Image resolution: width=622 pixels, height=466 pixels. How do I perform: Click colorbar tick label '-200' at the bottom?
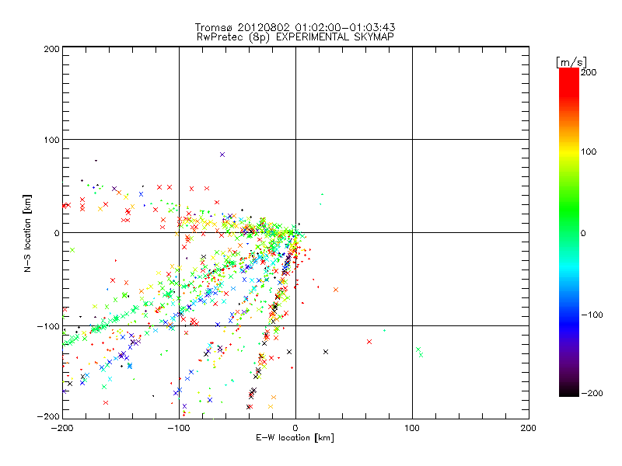tap(592, 393)
